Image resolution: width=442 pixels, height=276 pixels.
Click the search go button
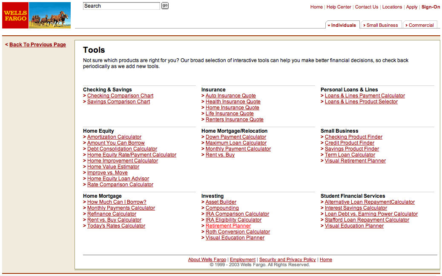[x=165, y=6]
